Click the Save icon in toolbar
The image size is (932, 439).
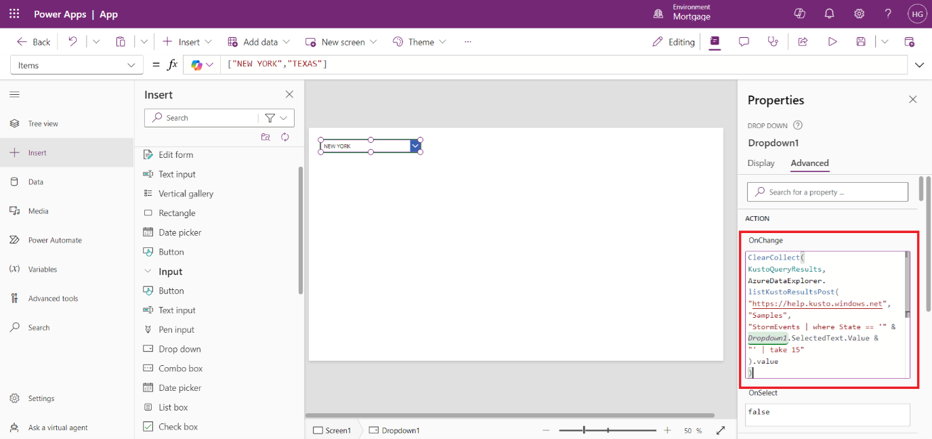(861, 42)
